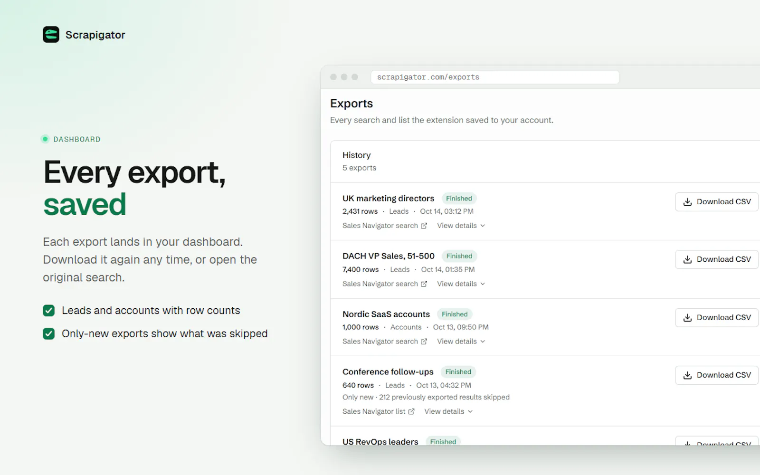
Task: Click the 'Oct 13, 09:50 PM' timestamp
Action: 461,327
